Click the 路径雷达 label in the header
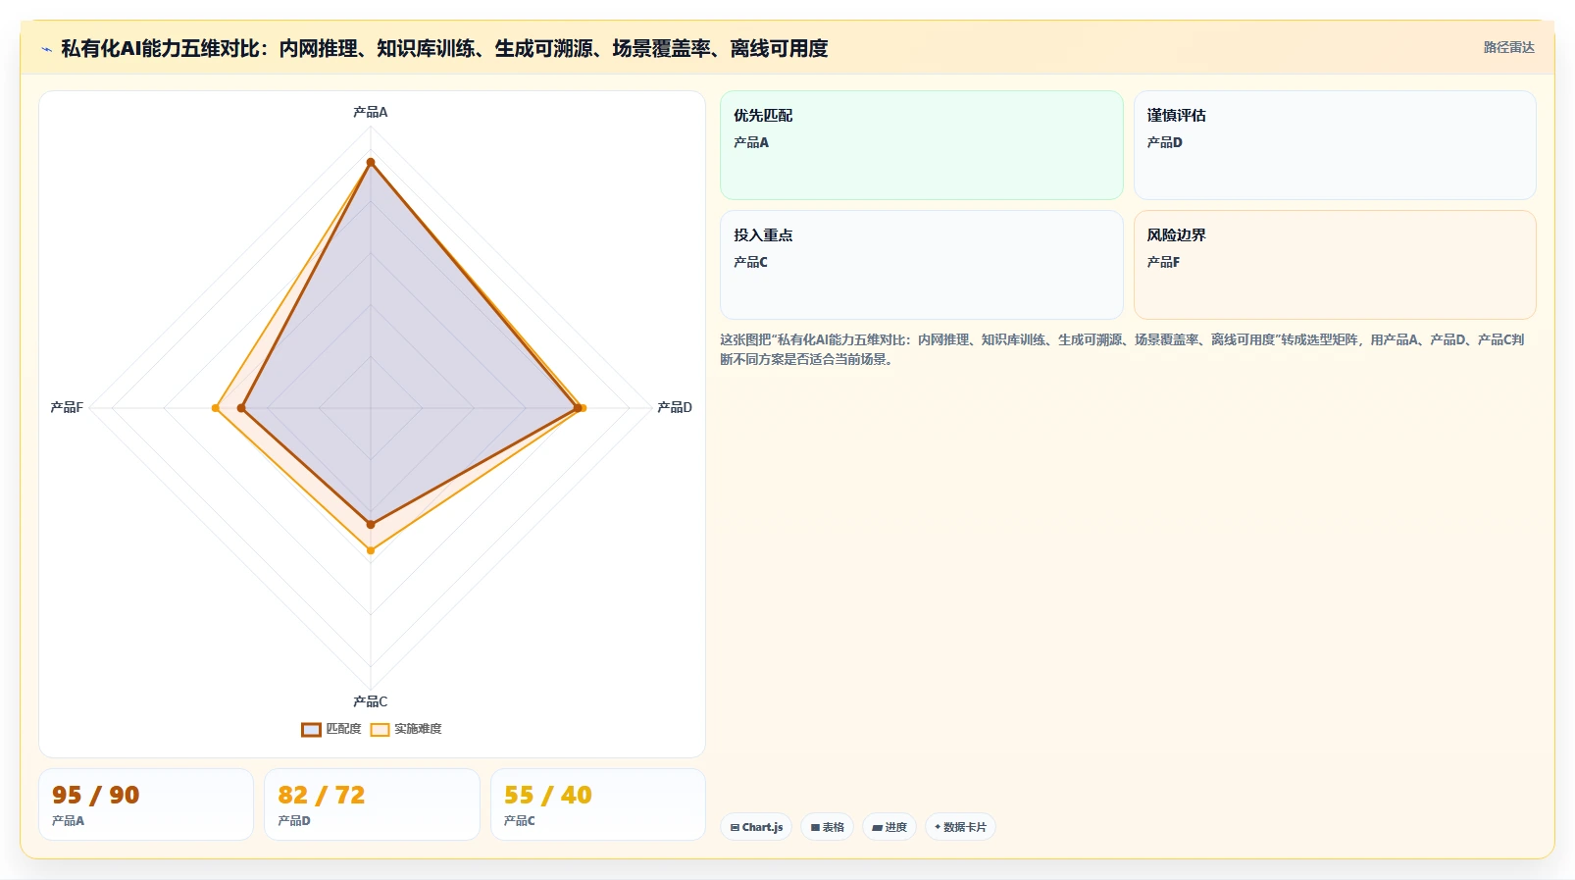 1508,47
